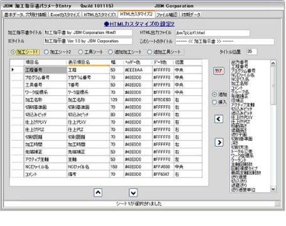Select the 工程番号 cell in the table
This screenshot has width=286, height=226.
(45, 70)
